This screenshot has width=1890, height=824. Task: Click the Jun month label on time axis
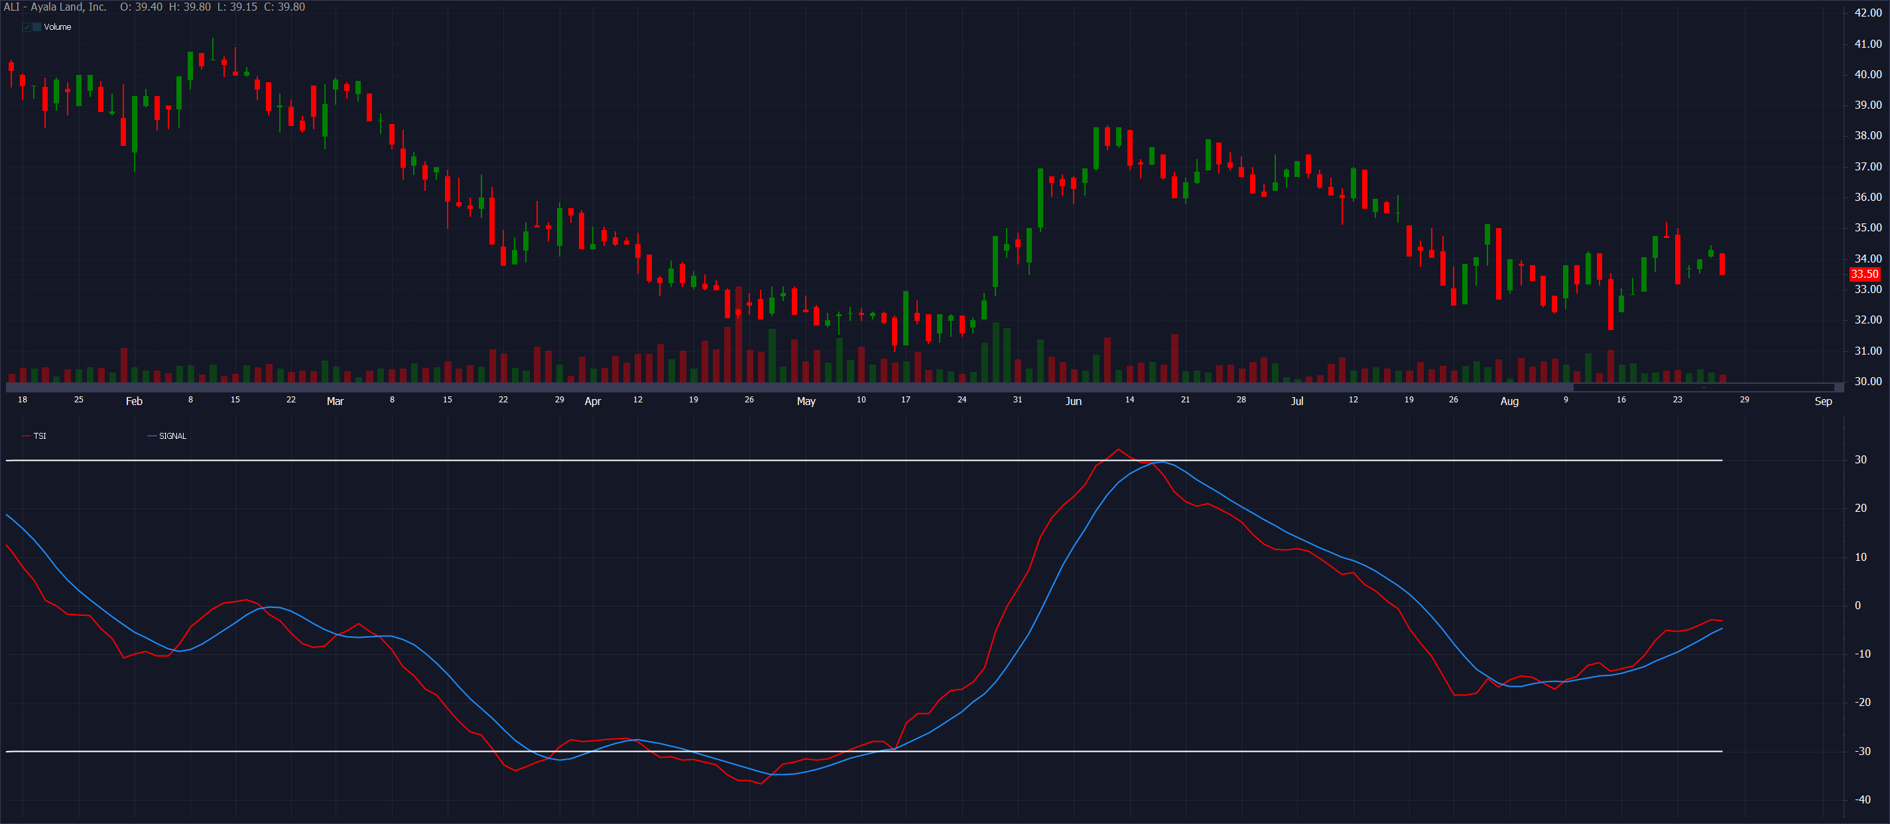[1074, 400]
